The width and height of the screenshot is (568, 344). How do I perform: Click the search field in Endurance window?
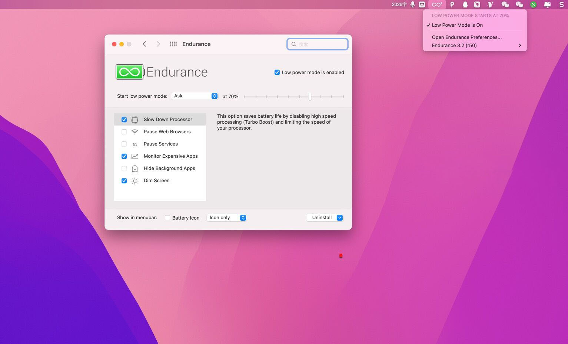coord(318,44)
